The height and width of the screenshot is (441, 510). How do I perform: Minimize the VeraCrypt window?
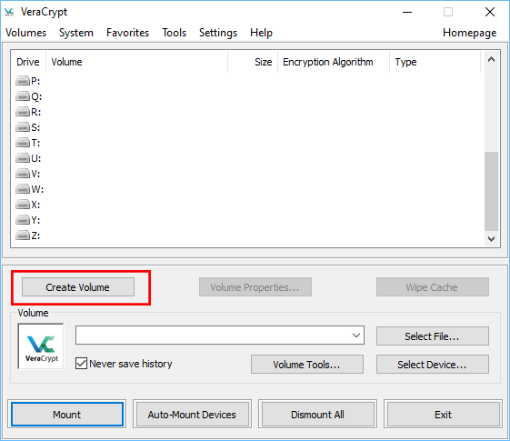[407, 13]
